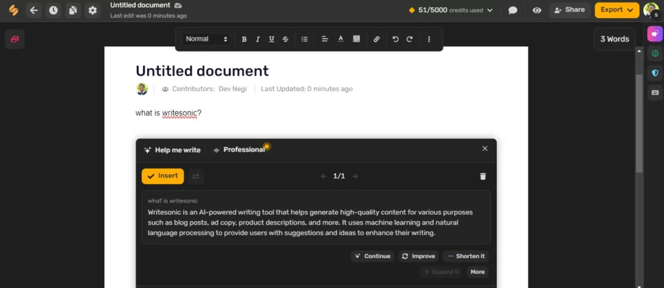Screen dimensions: 664x288
Task: Open the More options button
Action: [477, 272]
